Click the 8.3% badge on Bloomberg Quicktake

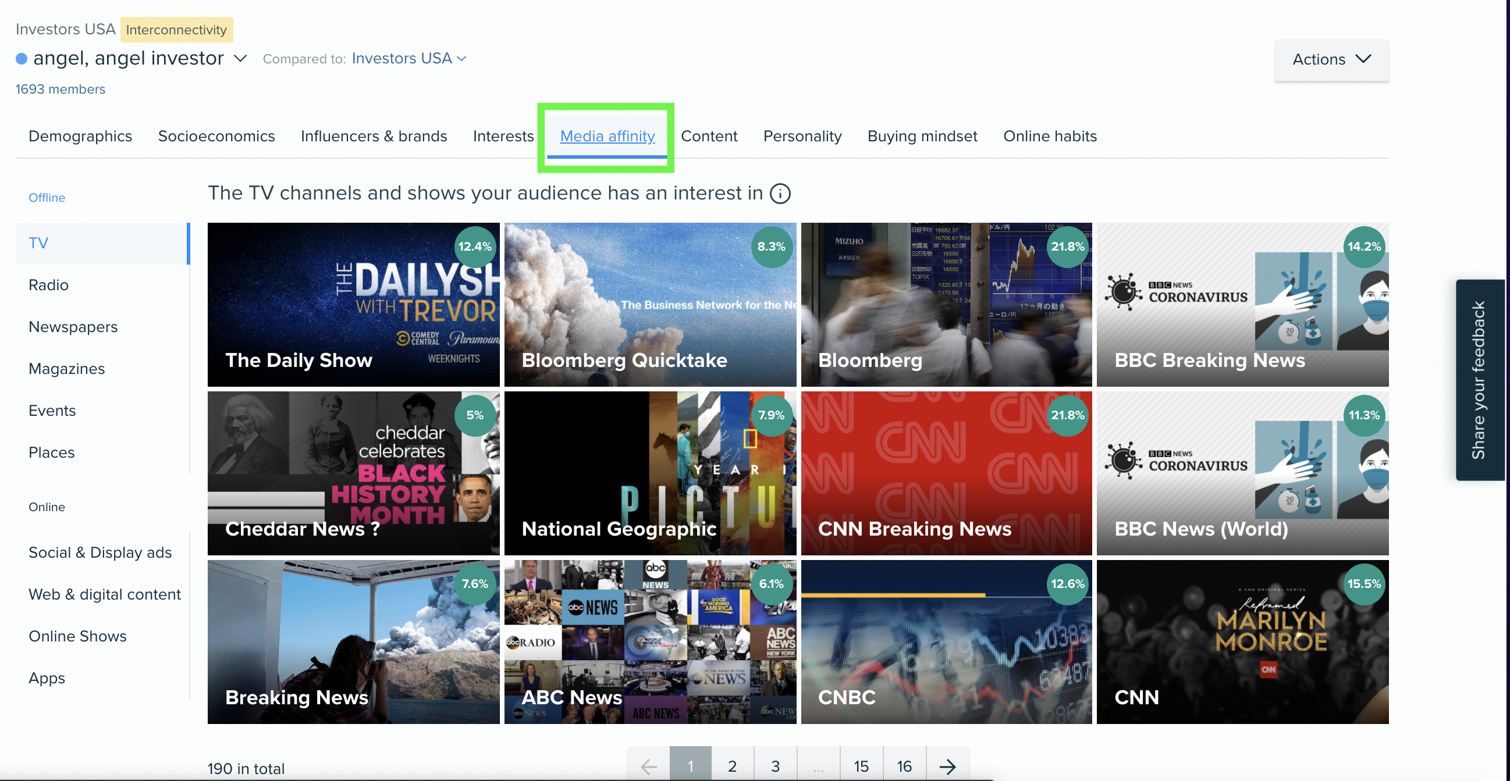(x=772, y=247)
